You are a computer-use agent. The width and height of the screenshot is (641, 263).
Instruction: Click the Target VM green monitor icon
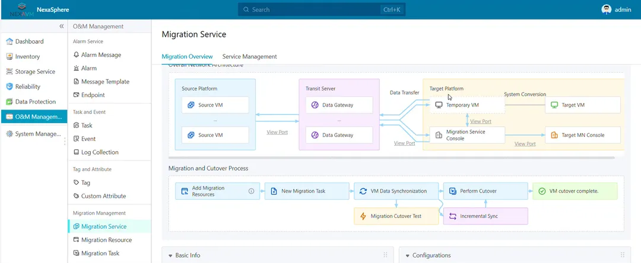click(554, 105)
